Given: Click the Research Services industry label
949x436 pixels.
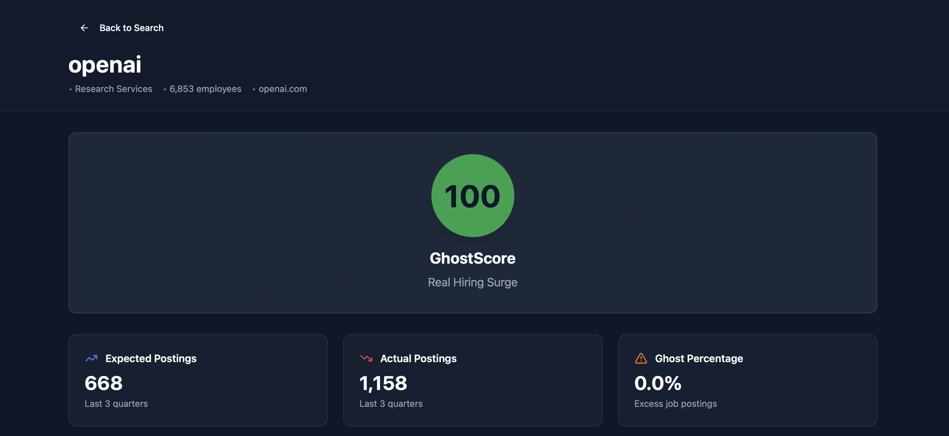Looking at the screenshot, I should pos(113,89).
